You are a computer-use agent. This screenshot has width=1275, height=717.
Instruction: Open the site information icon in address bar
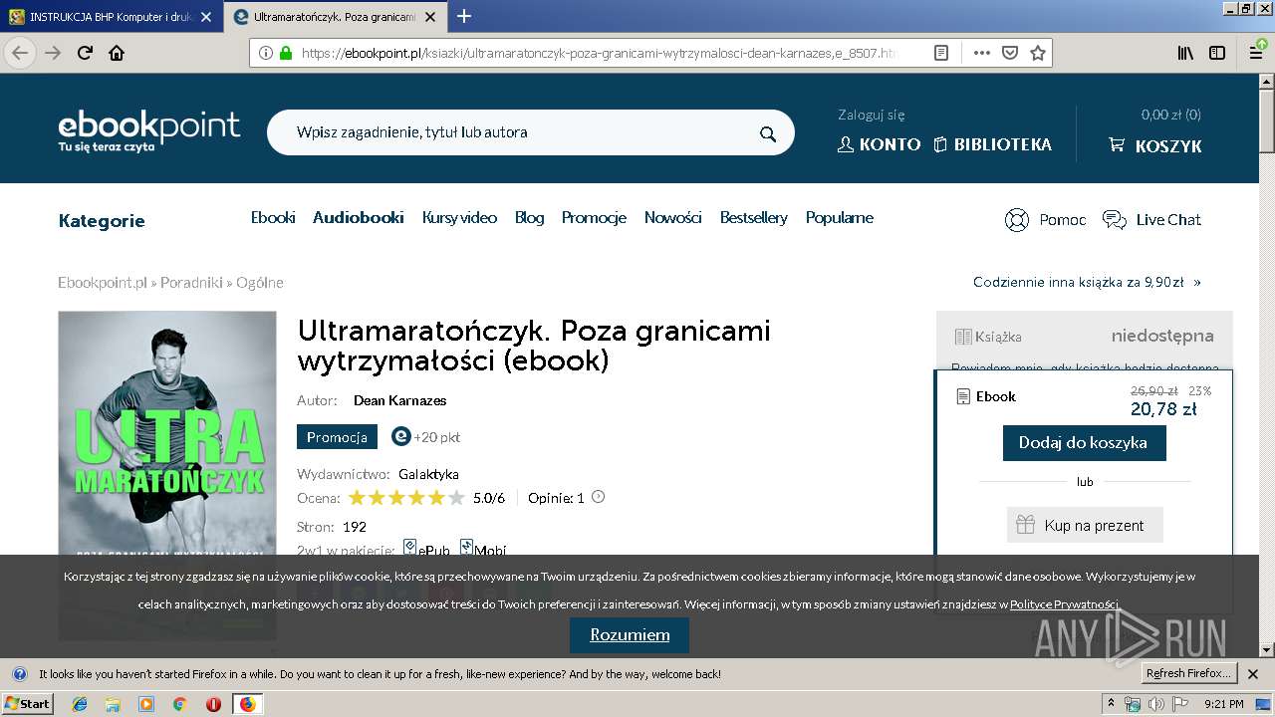(x=265, y=53)
